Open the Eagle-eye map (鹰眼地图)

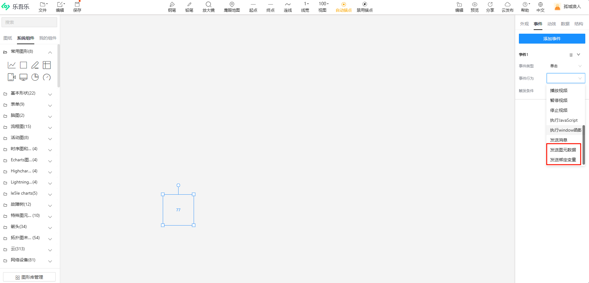coord(232,6)
